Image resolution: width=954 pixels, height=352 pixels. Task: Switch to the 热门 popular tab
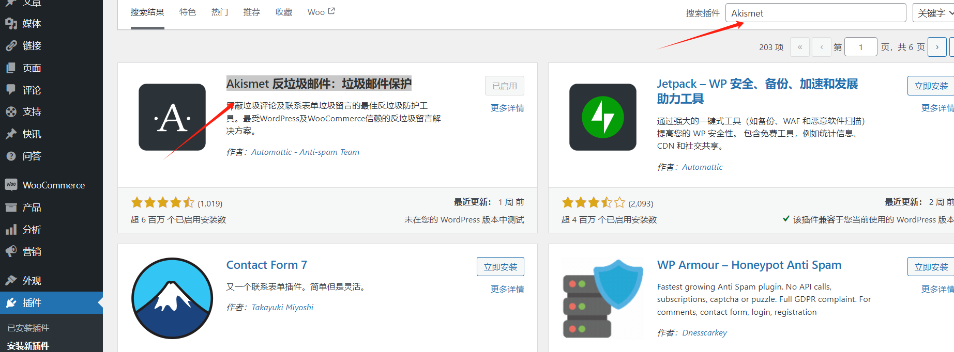pyautogui.click(x=220, y=12)
